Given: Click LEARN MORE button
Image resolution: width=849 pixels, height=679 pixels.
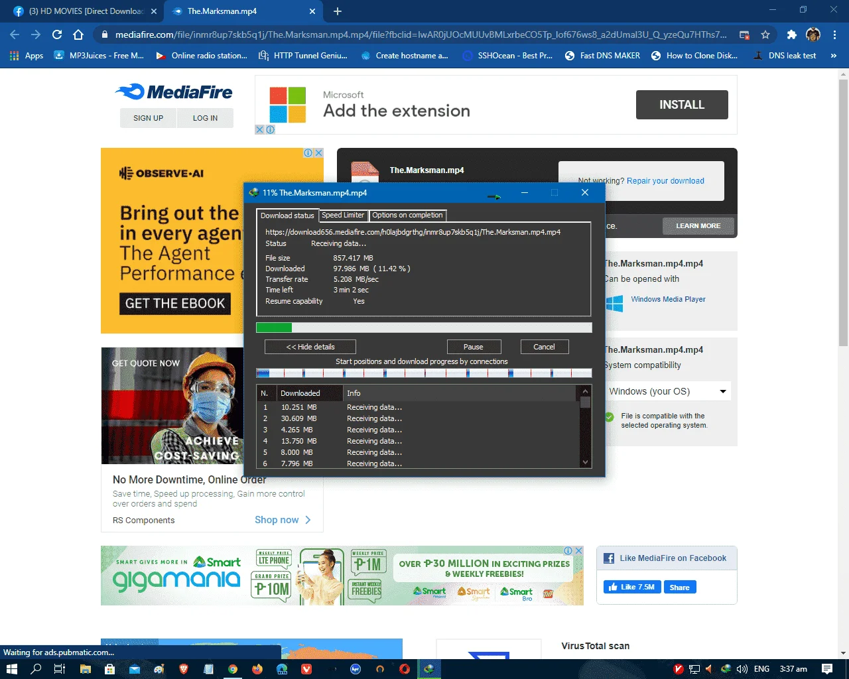Looking at the screenshot, I should pos(698,226).
